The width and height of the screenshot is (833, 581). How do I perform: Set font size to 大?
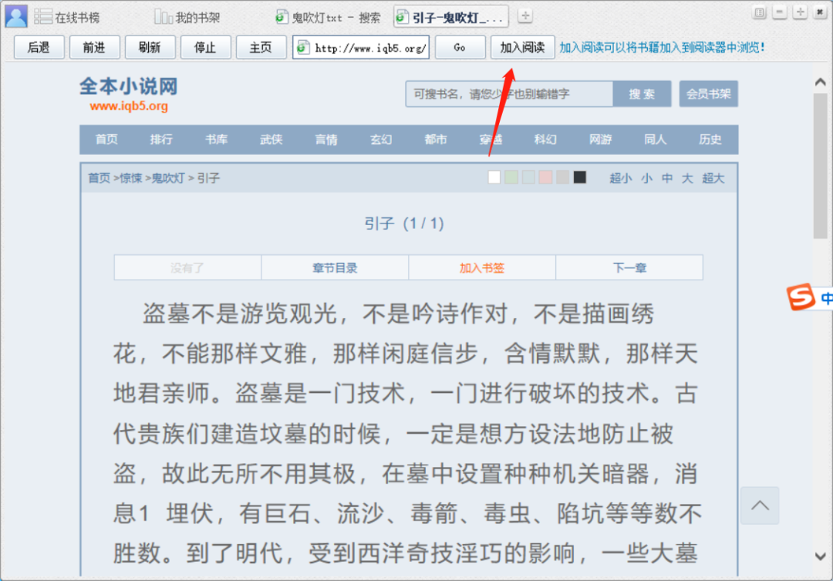[687, 178]
